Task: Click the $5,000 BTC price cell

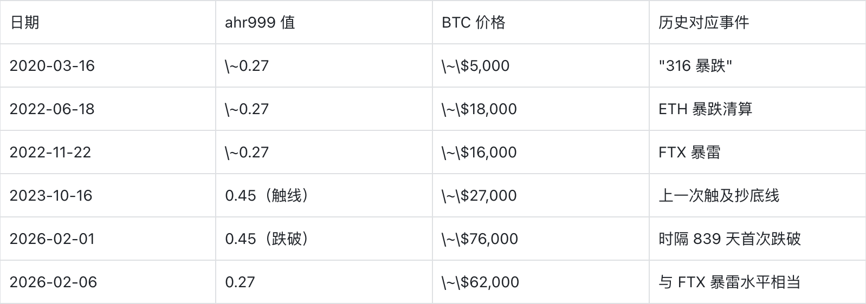Action: (x=475, y=65)
